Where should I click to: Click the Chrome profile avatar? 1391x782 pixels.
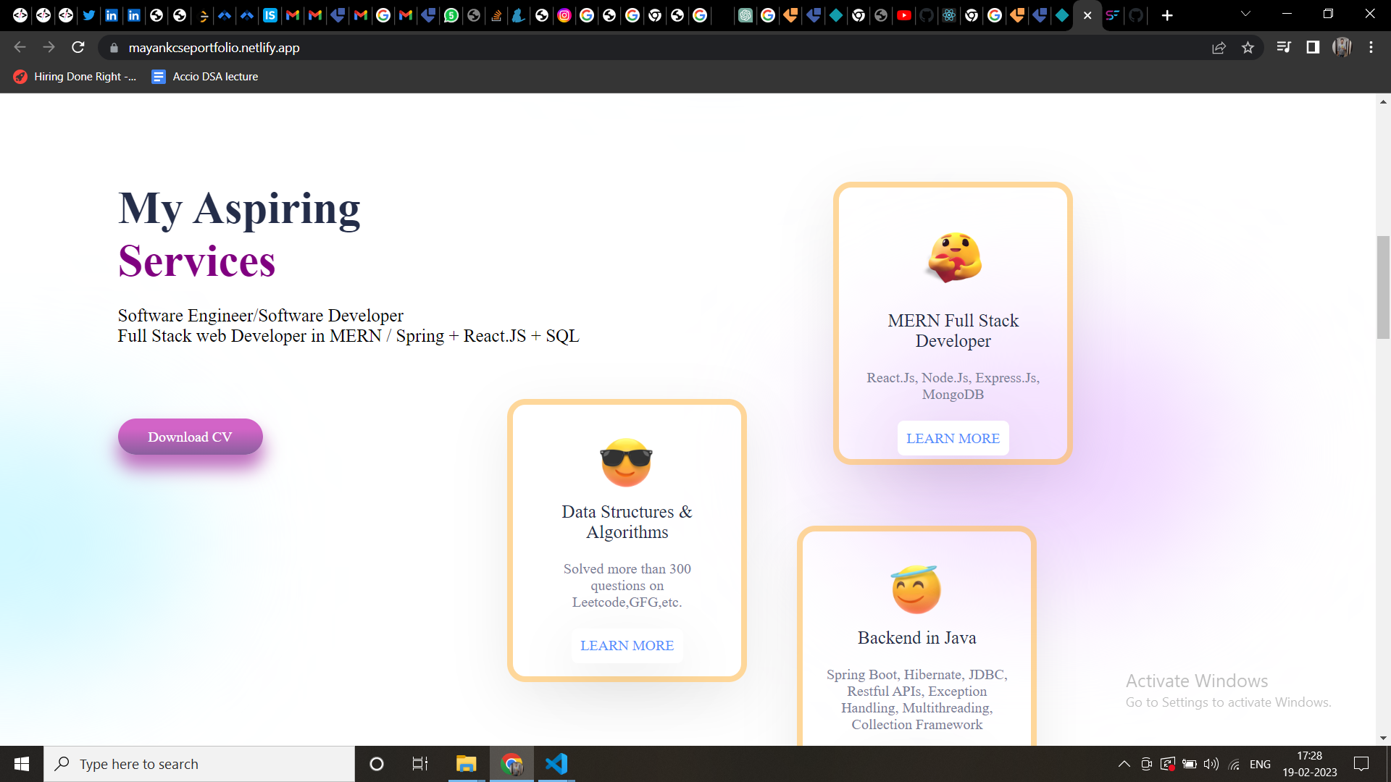coord(1342,47)
